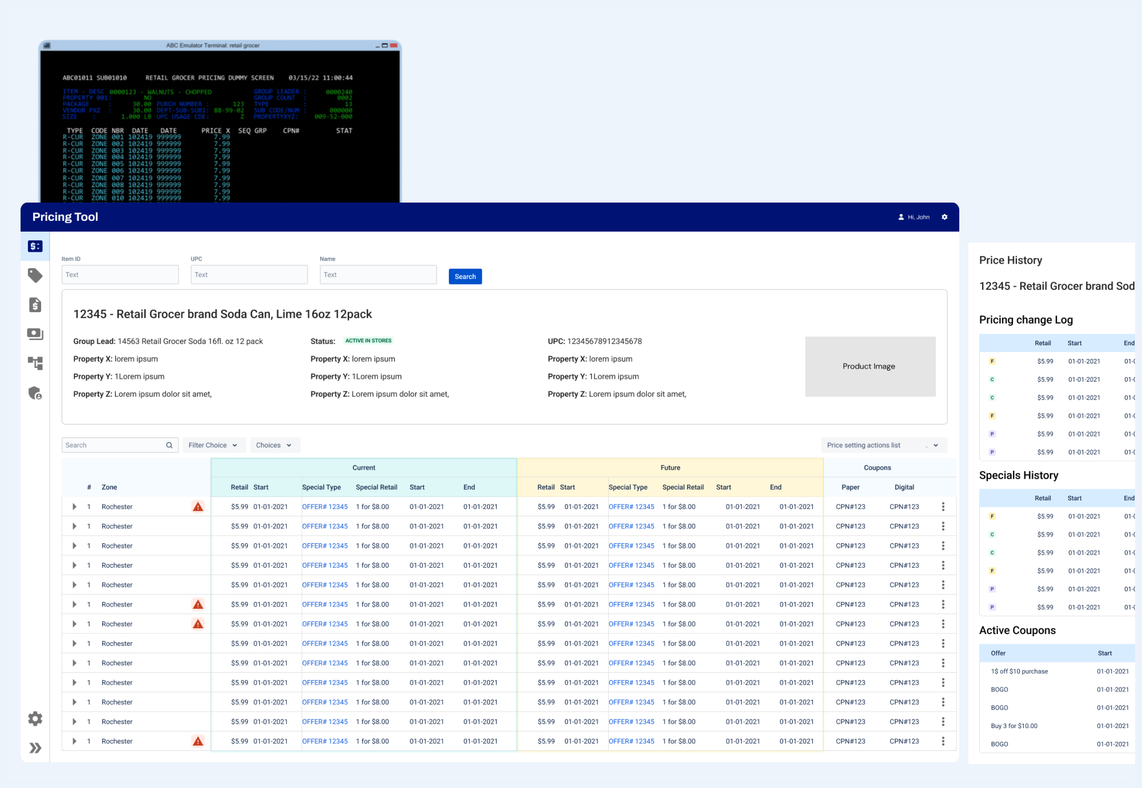Click the Active Coupons heading
The image size is (1142, 788).
pyautogui.click(x=1018, y=631)
